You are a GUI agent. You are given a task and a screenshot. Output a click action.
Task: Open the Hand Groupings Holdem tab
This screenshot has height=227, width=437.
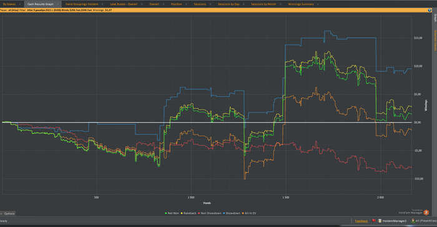coord(82,4)
